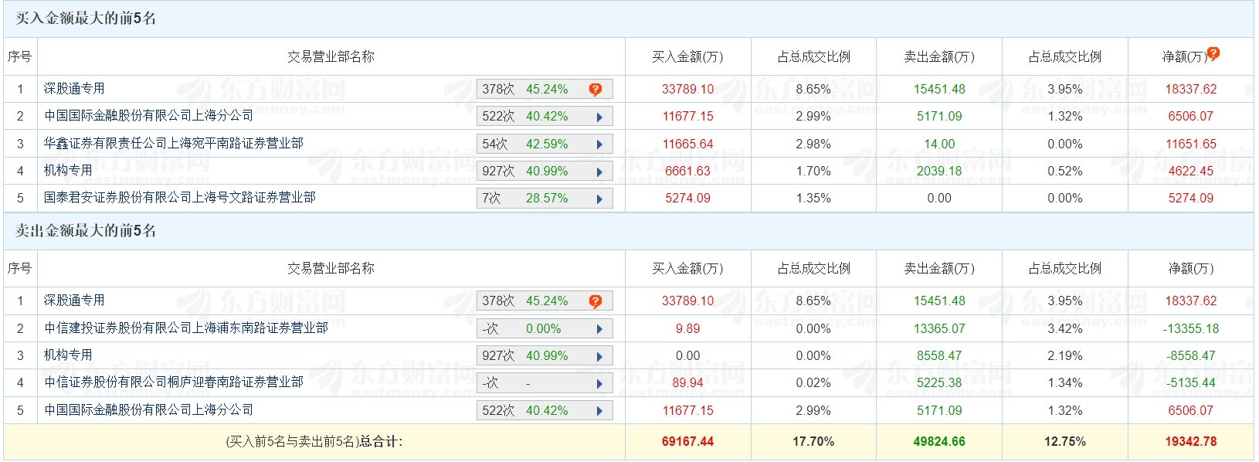This screenshot has width=1259, height=462.
Task: Select net amount 4622.45 cell
Action: coord(1191,171)
